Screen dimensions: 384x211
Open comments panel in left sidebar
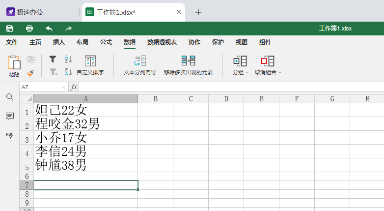pyautogui.click(x=10, y=116)
